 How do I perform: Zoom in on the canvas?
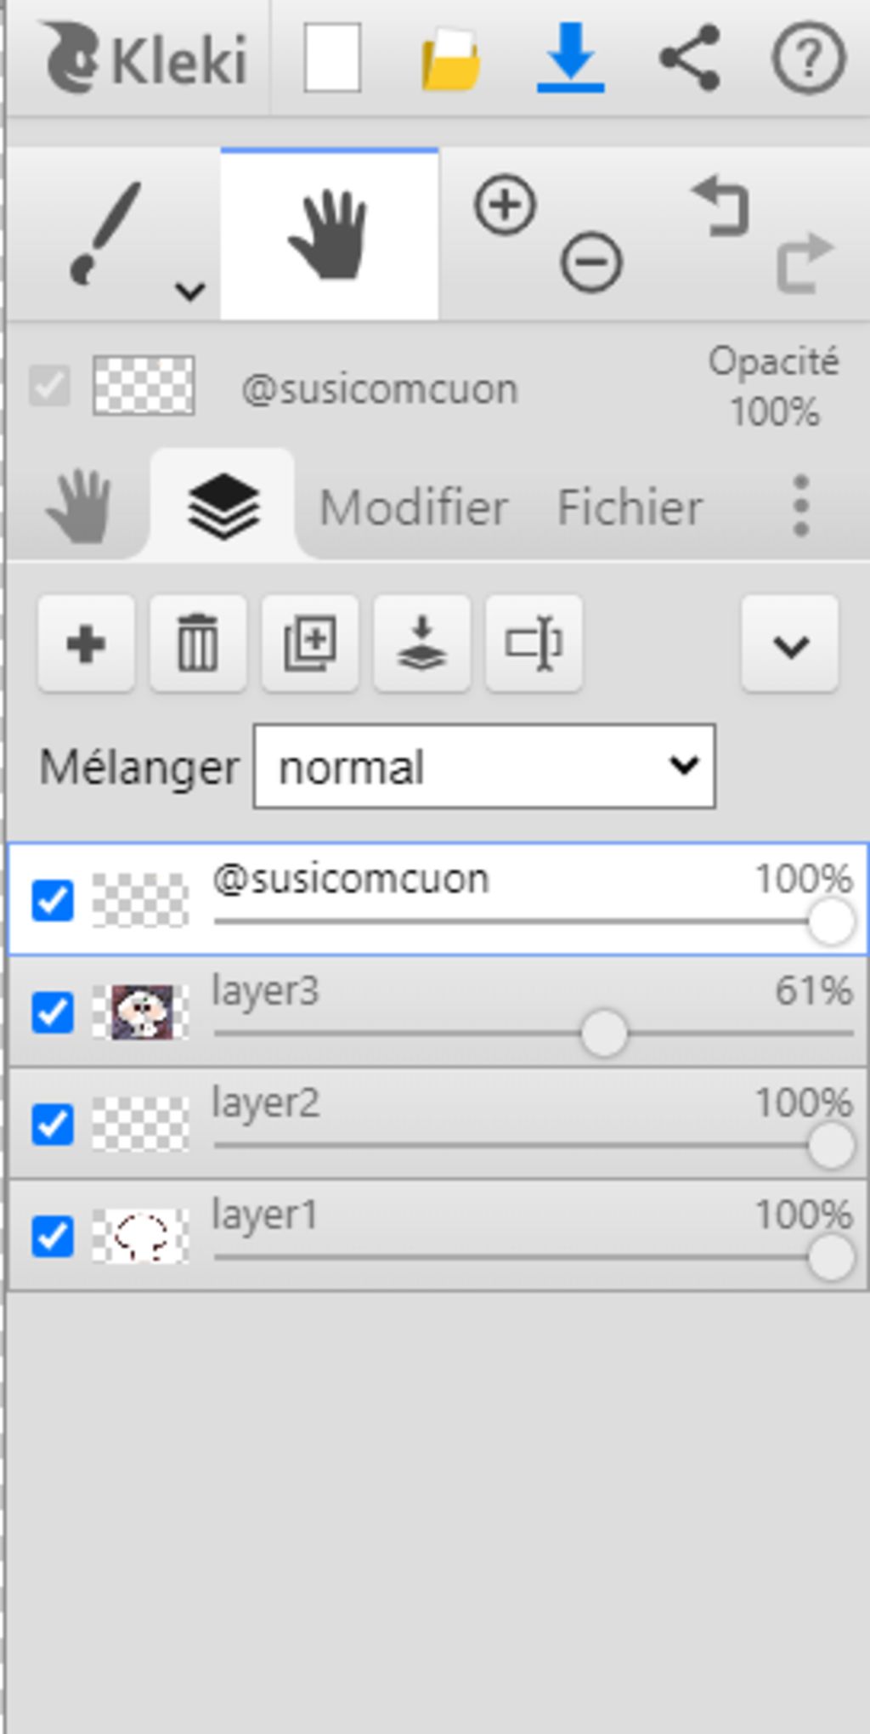(x=505, y=205)
